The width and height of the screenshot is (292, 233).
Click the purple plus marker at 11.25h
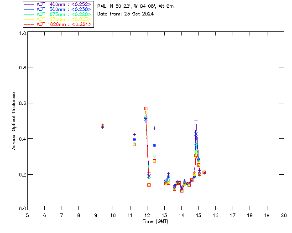pos(134,135)
